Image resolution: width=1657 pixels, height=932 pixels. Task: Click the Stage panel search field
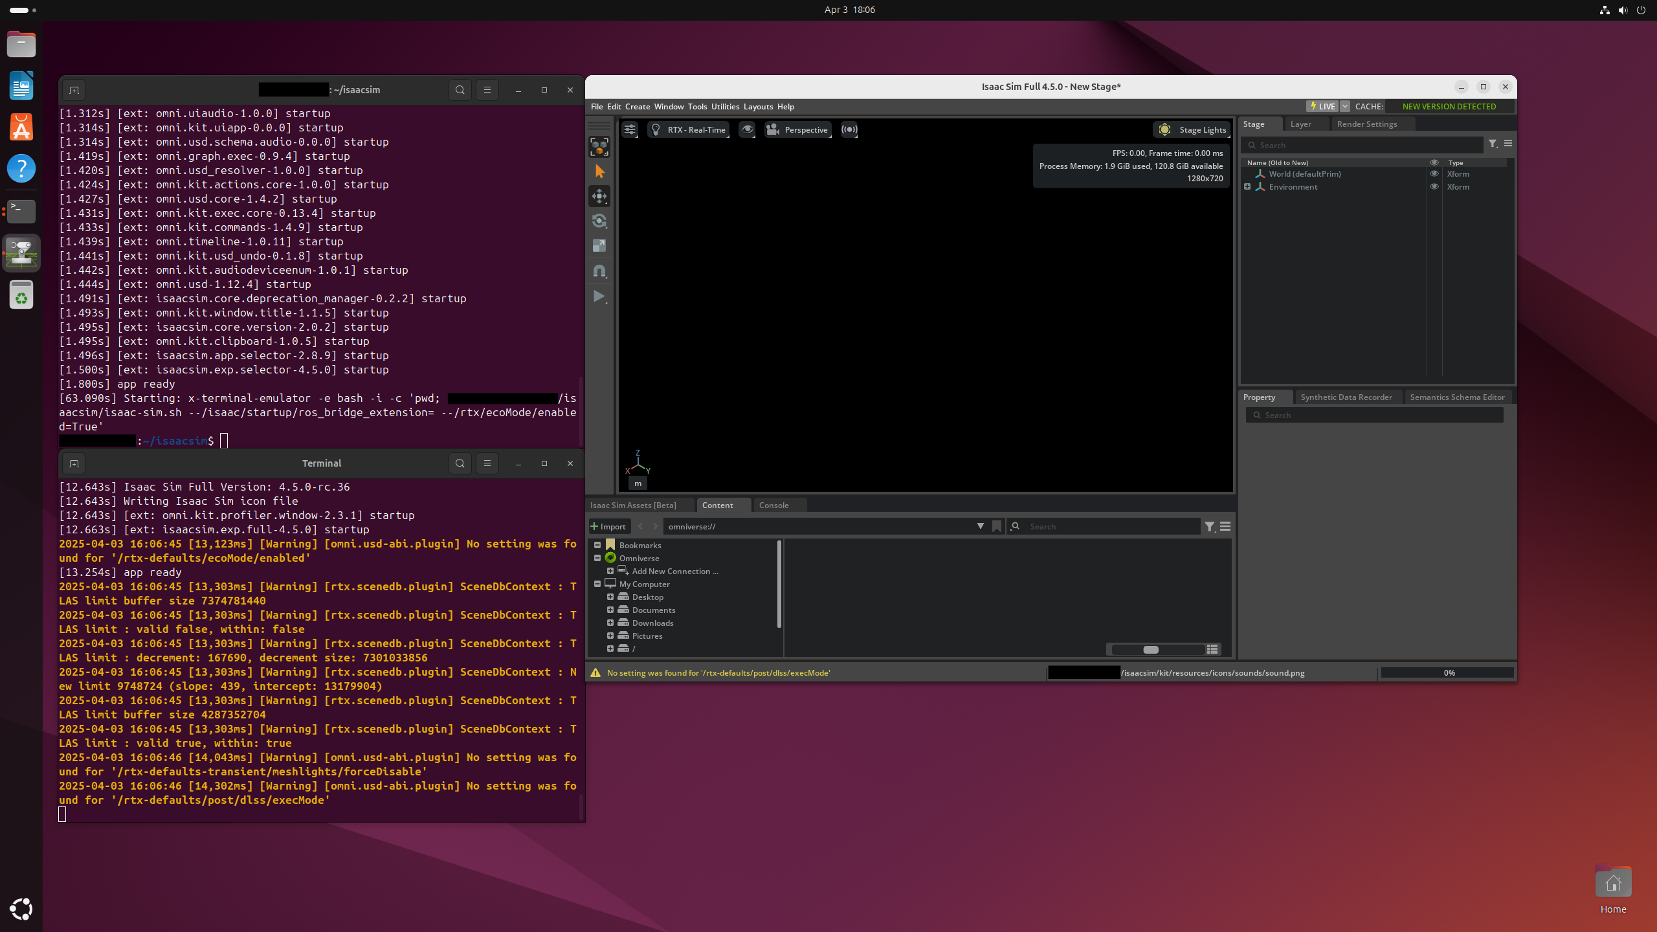[x=1366, y=145]
